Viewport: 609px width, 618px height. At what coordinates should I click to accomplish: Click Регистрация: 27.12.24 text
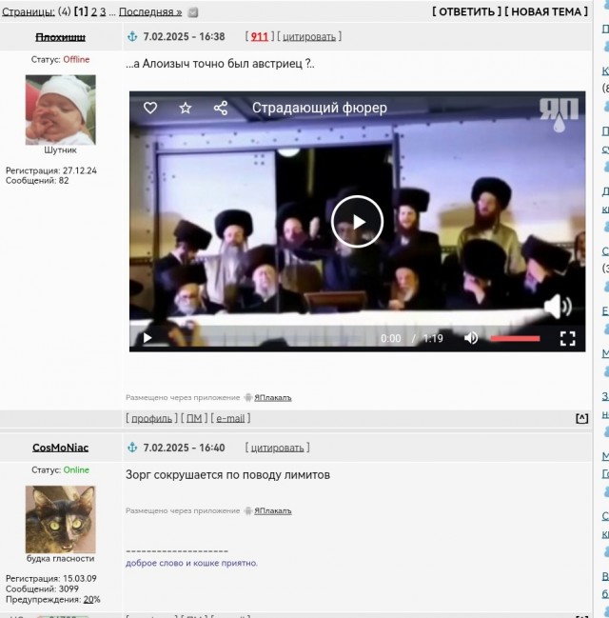[51, 170]
